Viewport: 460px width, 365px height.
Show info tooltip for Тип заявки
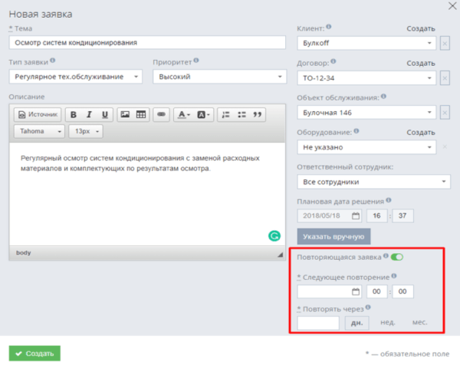52,61
